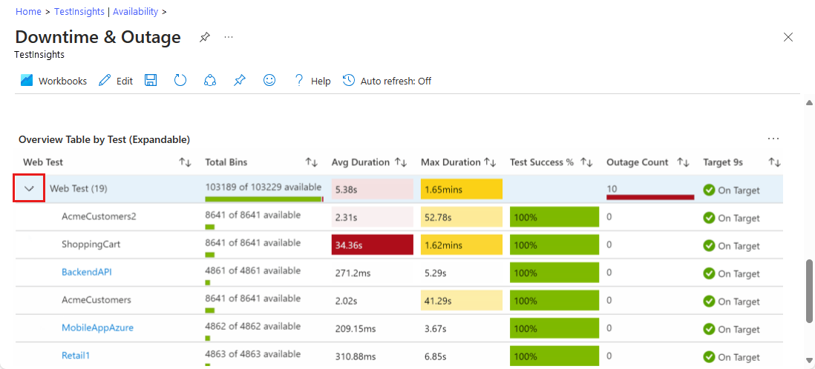Collapse the Web Test (19) group

tap(30, 189)
